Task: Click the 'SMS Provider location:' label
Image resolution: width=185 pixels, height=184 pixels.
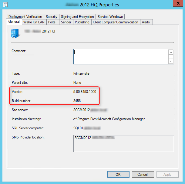Action: coord(28,137)
